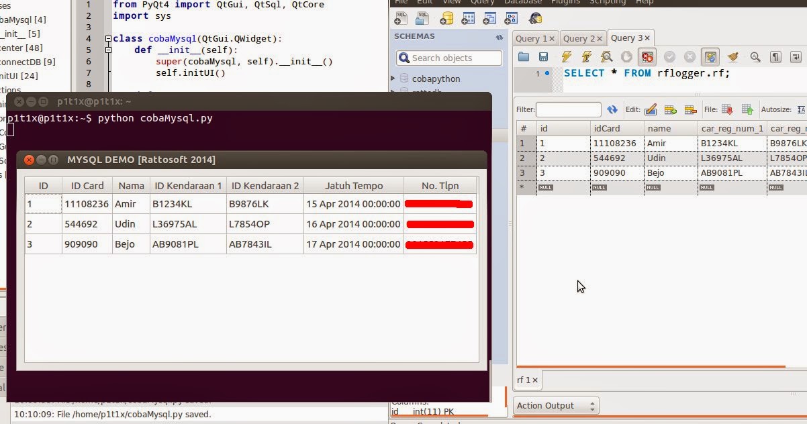807x424 pixels.
Task: Expand the cobapython schema
Action: tap(393, 78)
